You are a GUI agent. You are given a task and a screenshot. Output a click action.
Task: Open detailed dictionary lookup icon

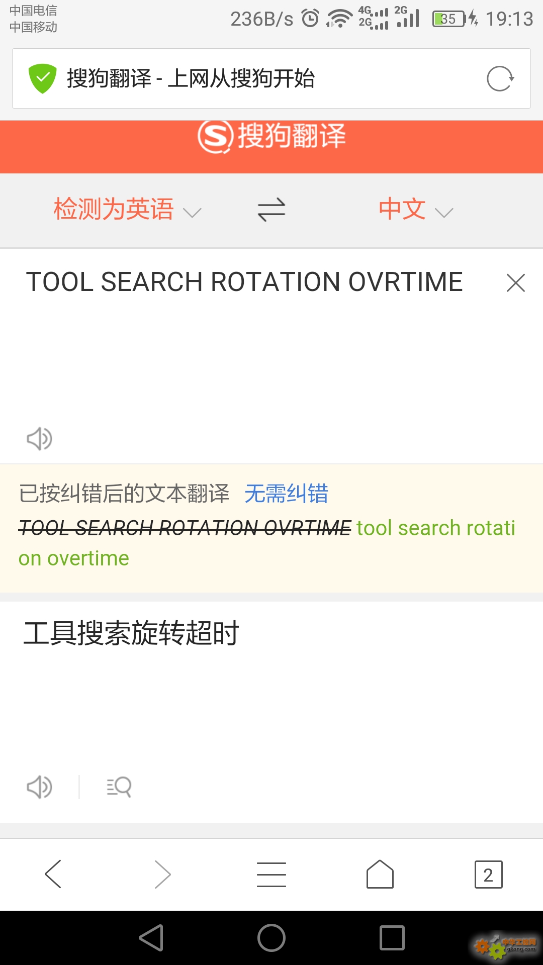point(119,787)
